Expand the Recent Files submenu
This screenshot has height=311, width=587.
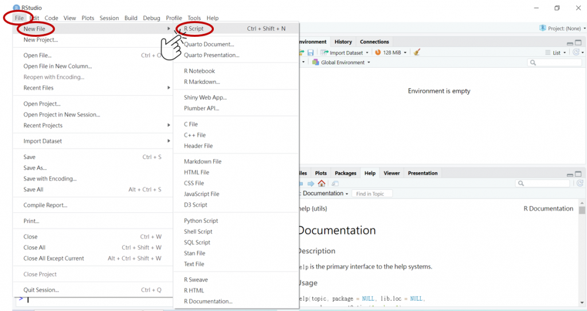pos(169,88)
